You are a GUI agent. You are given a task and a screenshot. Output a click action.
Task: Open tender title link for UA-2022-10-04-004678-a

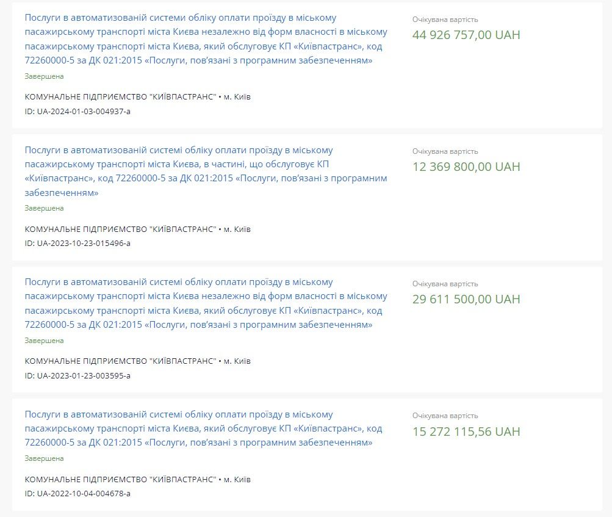tap(203, 428)
